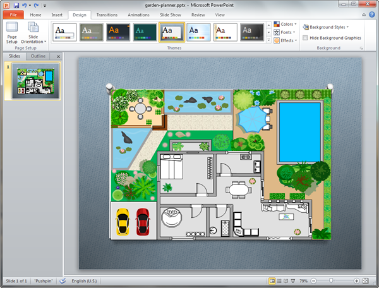Click the zoom in plus button

coord(357,280)
